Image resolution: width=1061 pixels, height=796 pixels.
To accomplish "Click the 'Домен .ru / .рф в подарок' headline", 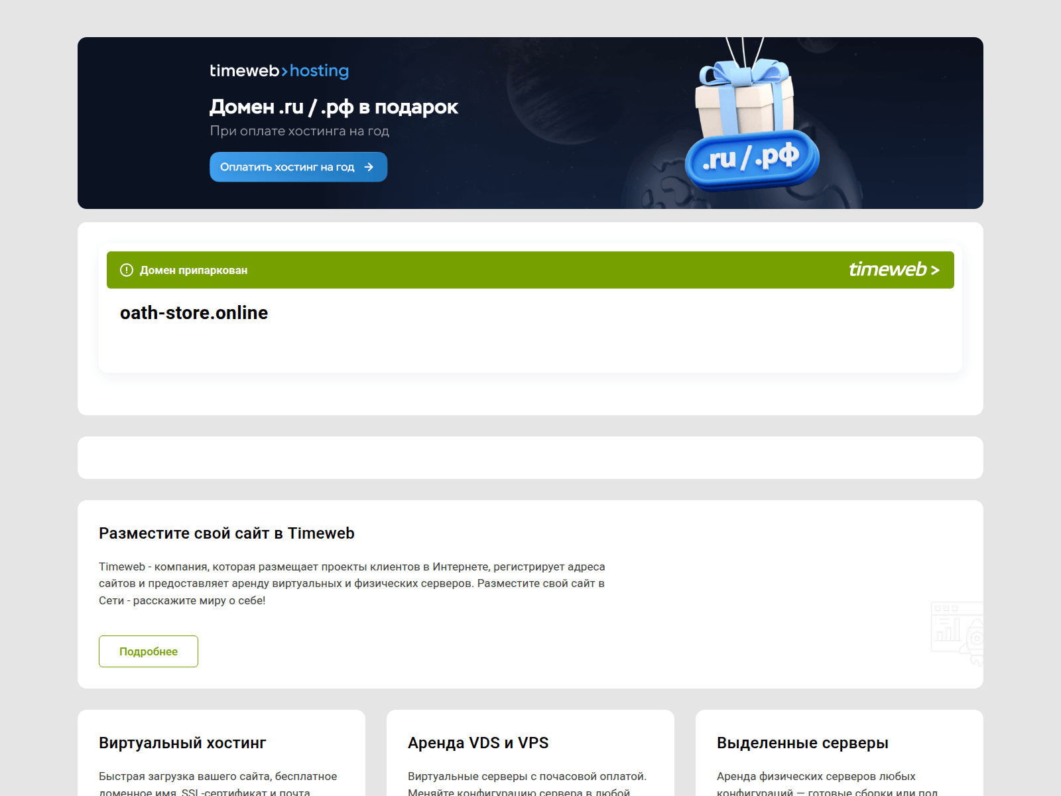I will 334,107.
